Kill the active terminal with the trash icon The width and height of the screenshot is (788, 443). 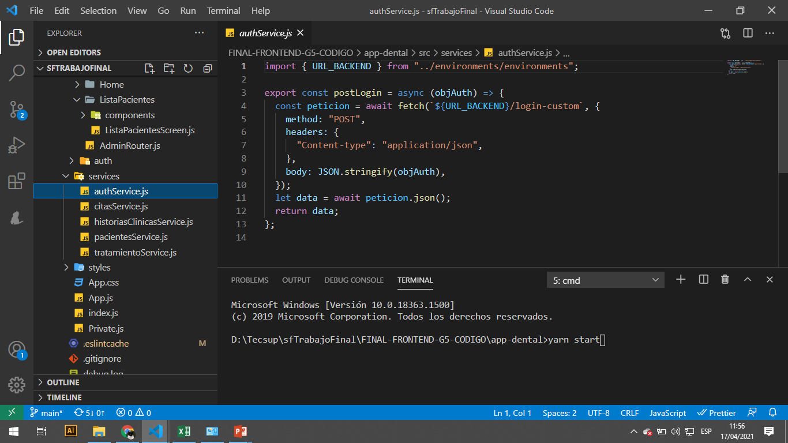725,279
